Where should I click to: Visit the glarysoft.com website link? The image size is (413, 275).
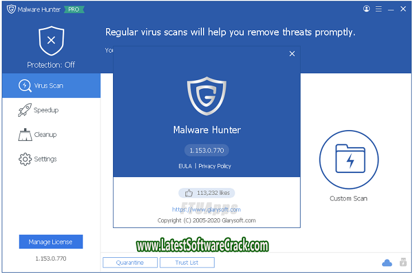[206, 210]
